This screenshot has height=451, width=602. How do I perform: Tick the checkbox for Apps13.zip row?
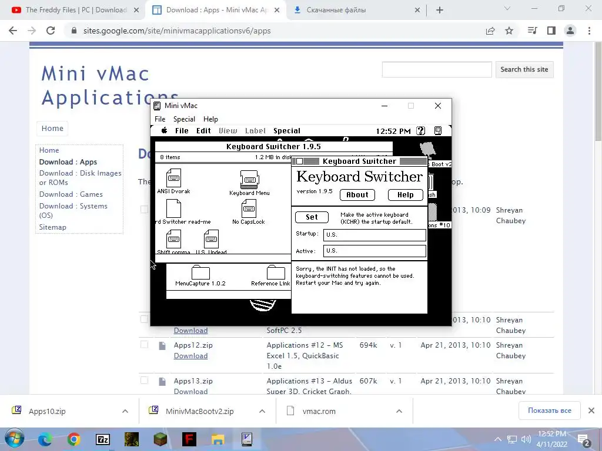click(145, 380)
